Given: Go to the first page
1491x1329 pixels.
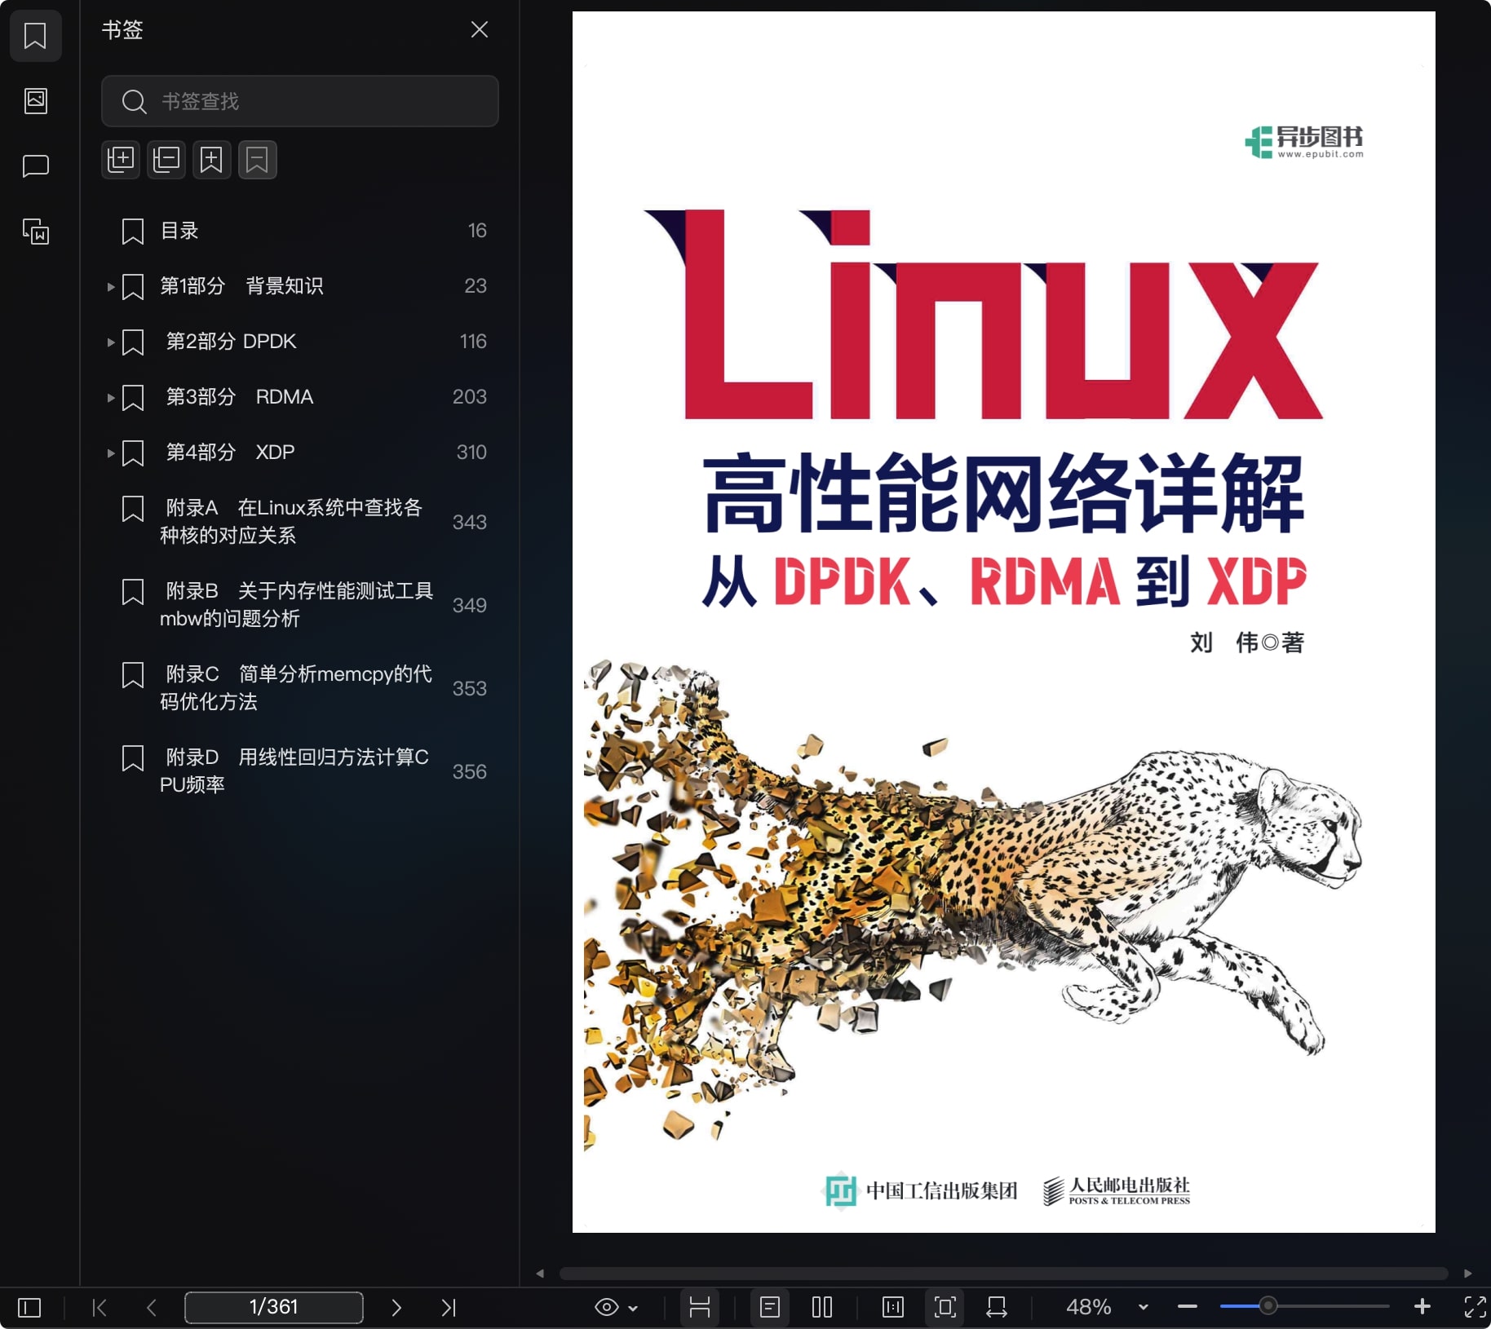Looking at the screenshot, I should tap(100, 1307).
